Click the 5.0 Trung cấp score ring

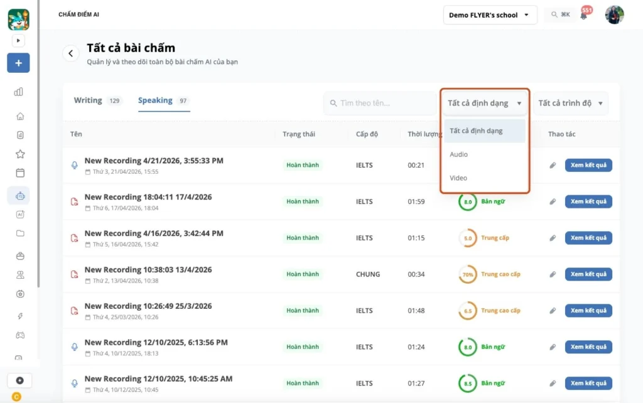point(467,238)
